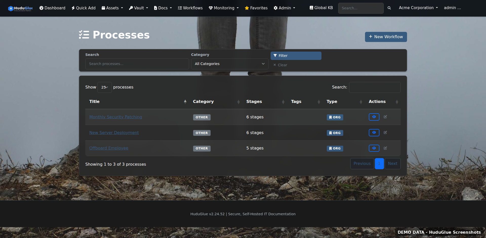Open Global KB via the book icon
Viewport: 486px width, 238px height.
click(x=311, y=8)
